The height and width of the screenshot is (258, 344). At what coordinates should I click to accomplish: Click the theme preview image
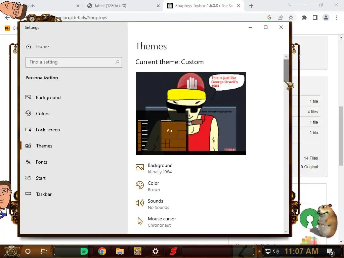pyautogui.click(x=191, y=114)
